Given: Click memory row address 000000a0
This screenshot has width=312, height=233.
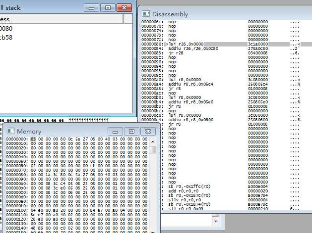Looking at the screenshot, I should pyautogui.click(x=17, y=184).
